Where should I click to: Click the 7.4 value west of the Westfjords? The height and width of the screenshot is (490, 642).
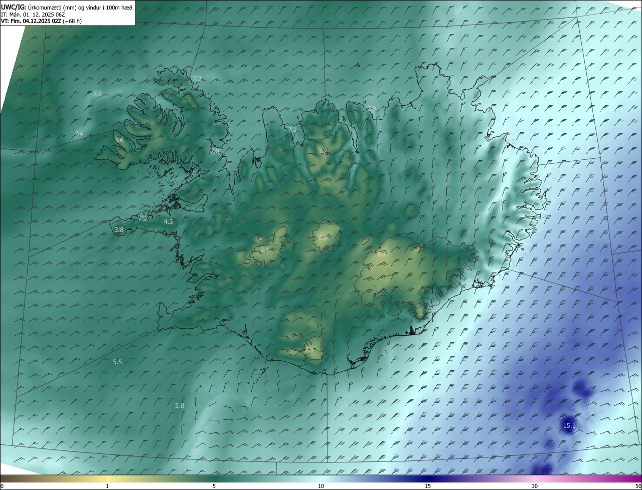tap(79, 134)
